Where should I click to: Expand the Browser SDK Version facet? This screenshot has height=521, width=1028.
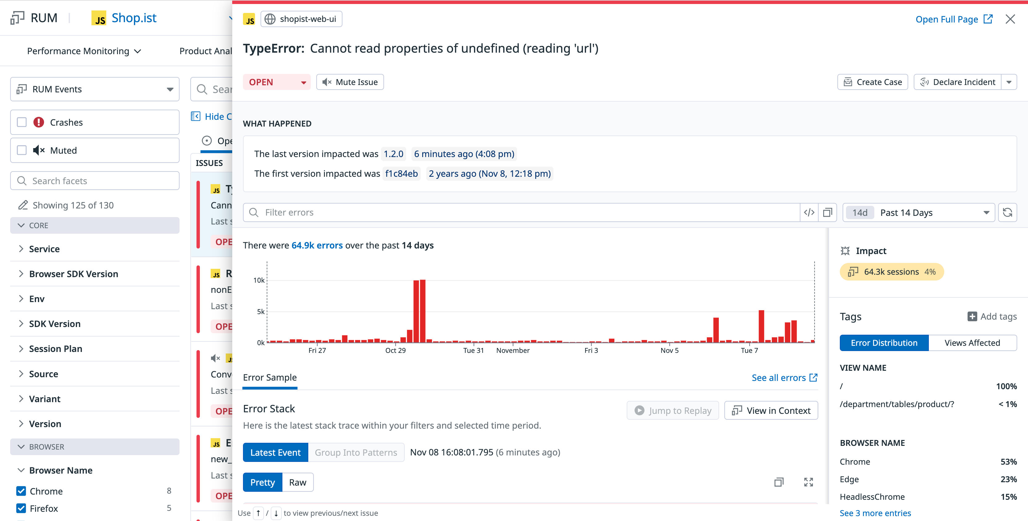click(x=73, y=274)
